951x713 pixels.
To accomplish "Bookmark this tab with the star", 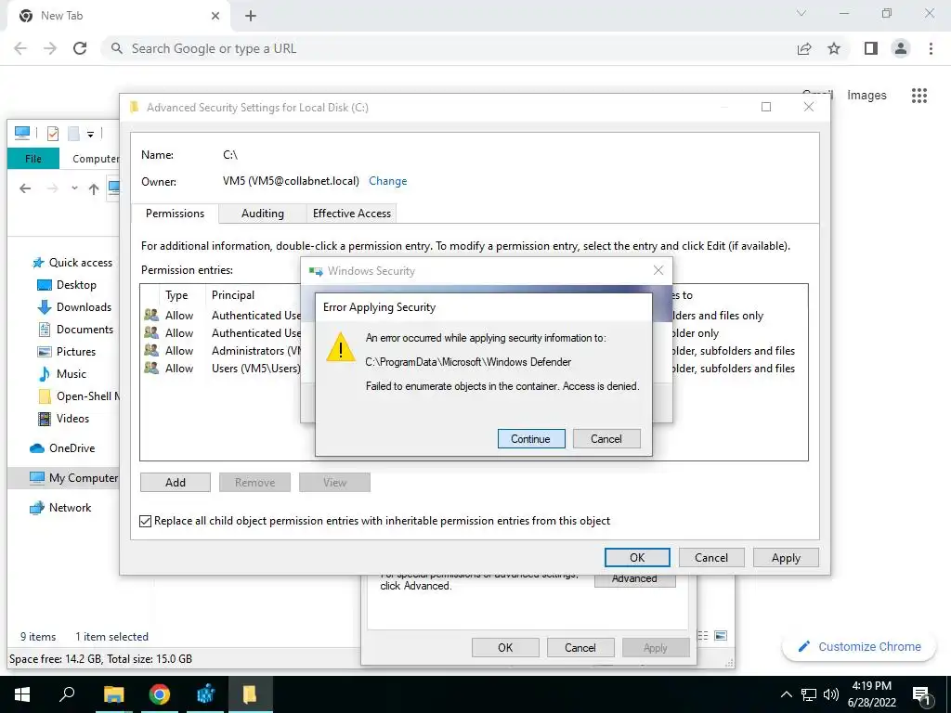I will tap(834, 48).
